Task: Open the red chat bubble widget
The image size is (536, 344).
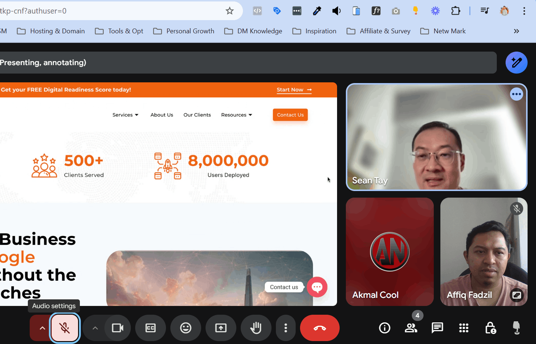Action: pyautogui.click(x=317, y=287)
